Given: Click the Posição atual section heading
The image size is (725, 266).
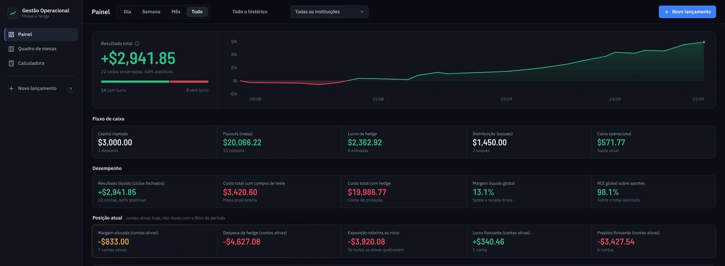Looking at the screenshot, I should tap(107, 218).
